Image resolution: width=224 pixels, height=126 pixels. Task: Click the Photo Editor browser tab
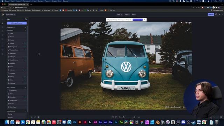[x=18, y=4]
